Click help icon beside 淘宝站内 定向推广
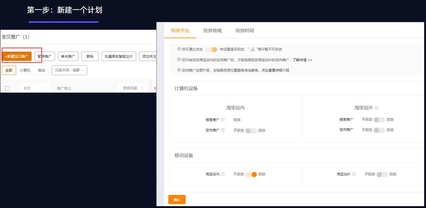 pos(223,130)
